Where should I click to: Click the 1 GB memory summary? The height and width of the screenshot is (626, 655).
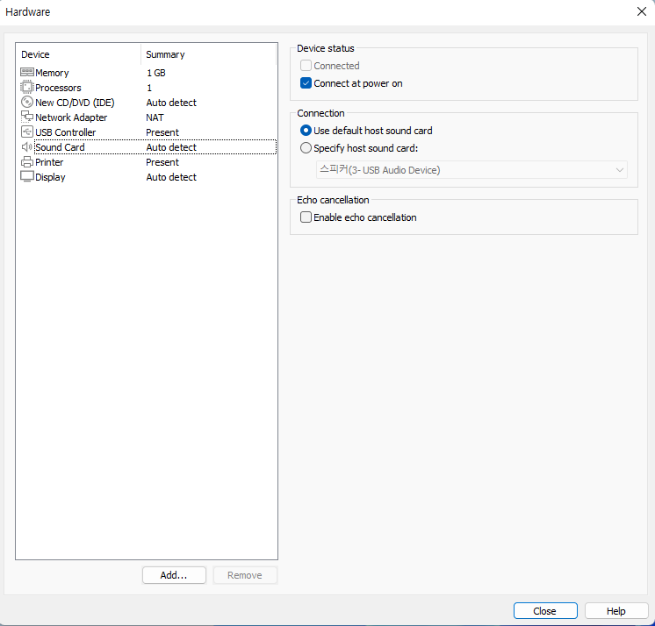[155, 73]
